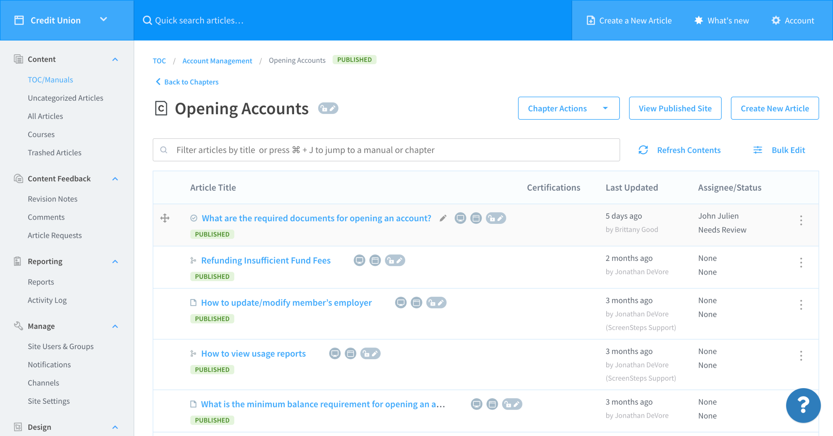
Task: Toggle lock/edit badge next to Opening Accounts title
Action: pyautogui.click(x=328, y=108)
